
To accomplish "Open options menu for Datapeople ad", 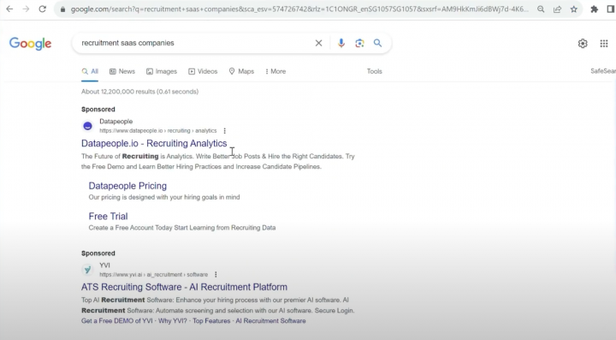I will click(225, 130).
